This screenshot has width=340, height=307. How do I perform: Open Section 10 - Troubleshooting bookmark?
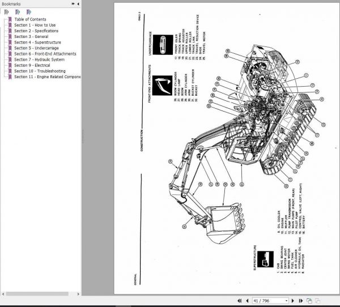point(40,71)
